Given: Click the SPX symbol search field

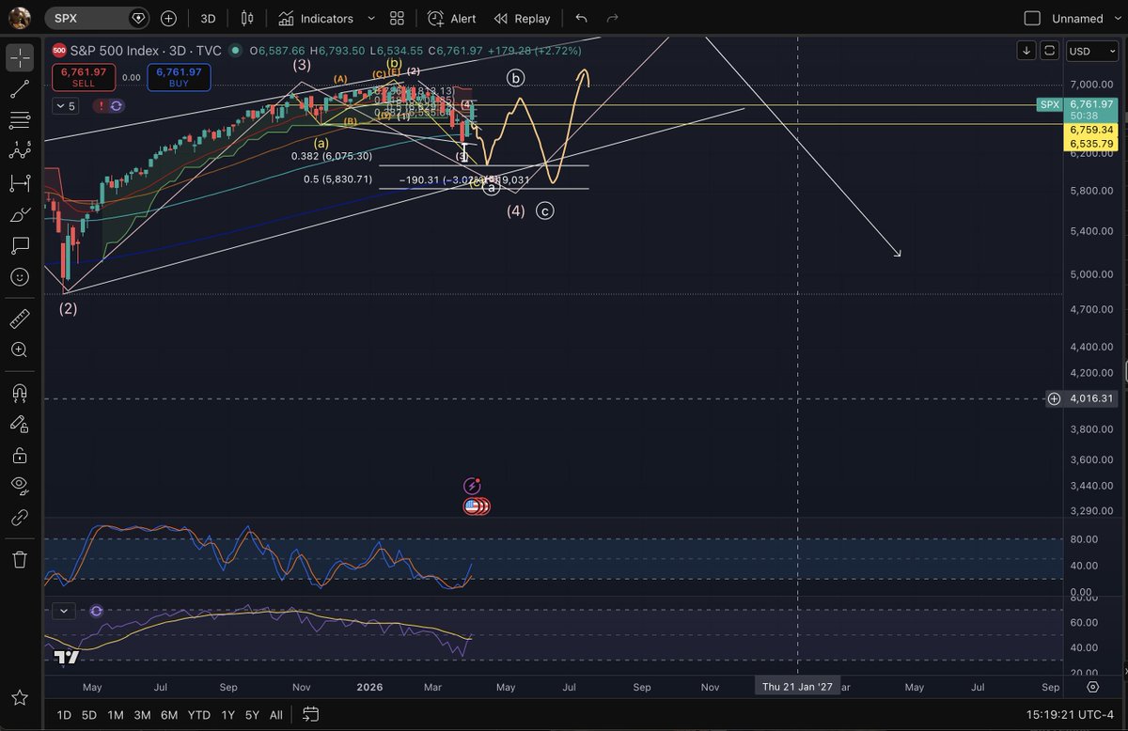Looking at the screenshot, I should point(92,18).
